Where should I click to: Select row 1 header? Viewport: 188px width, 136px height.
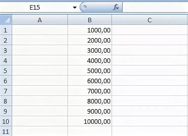point(6,30)
